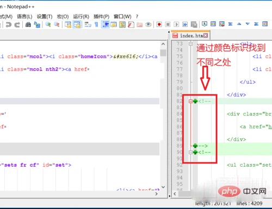Toggle the compare navigation bar
This screenshot has height=209, width=272.
(x=265, y=24)
